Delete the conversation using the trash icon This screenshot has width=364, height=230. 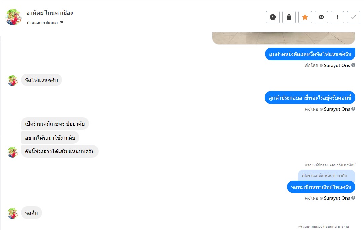point(289,17)
